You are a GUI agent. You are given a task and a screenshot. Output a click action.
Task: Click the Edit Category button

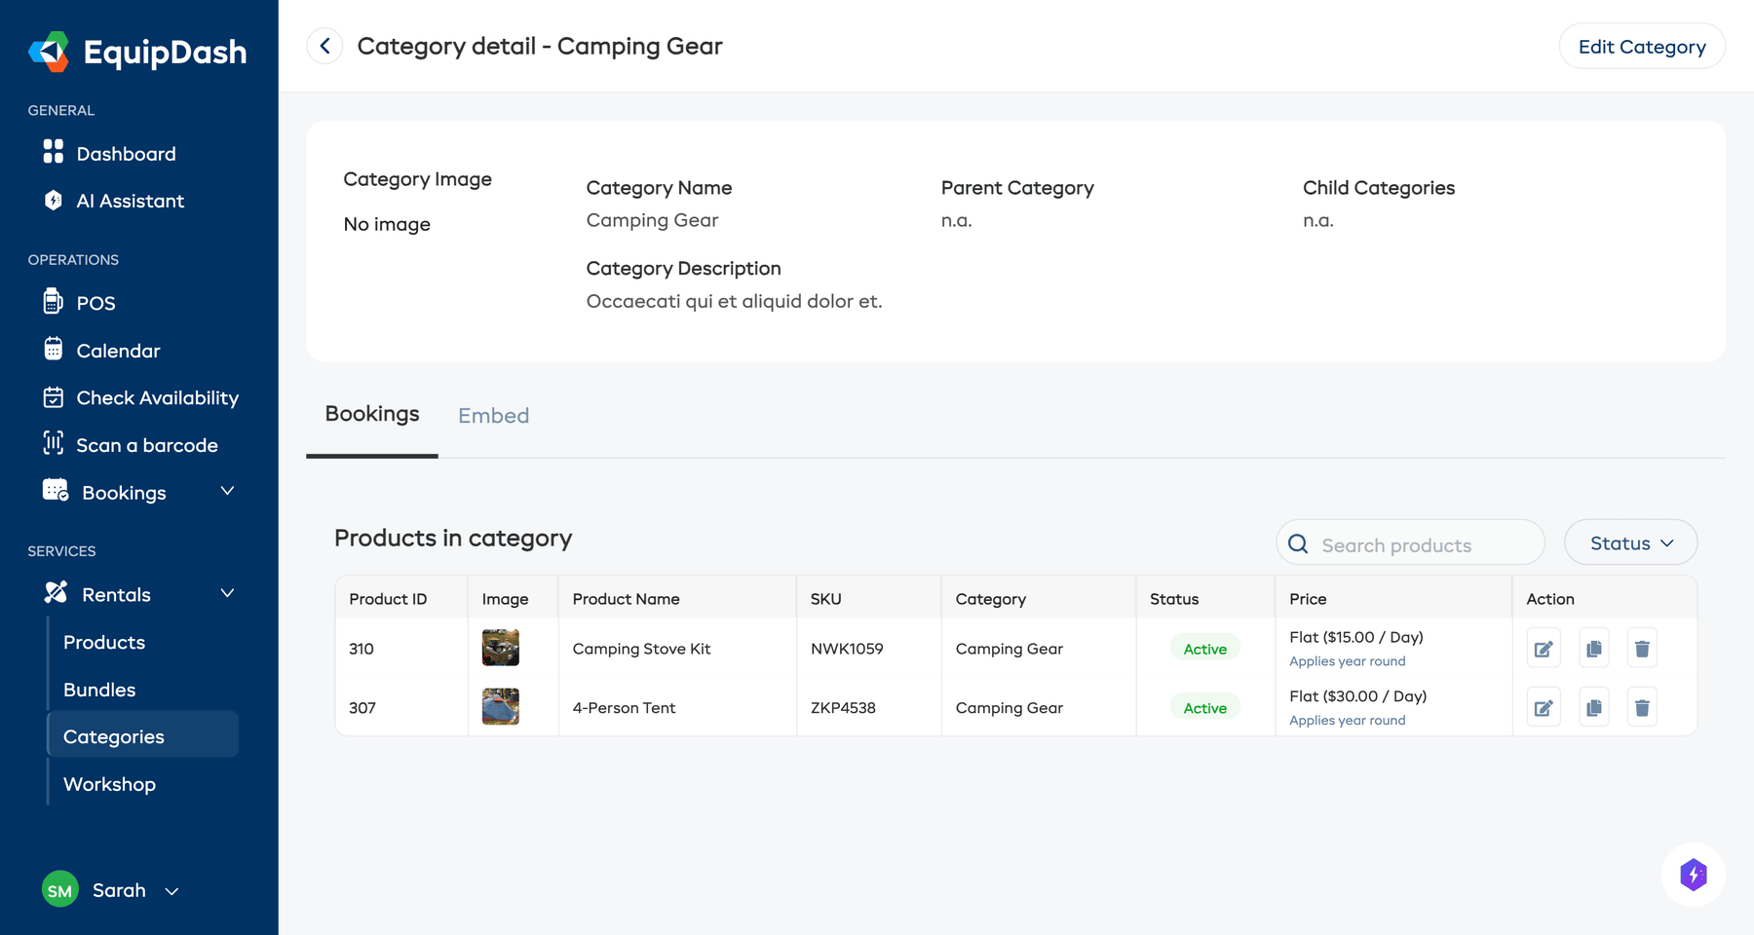[1642, 46]
